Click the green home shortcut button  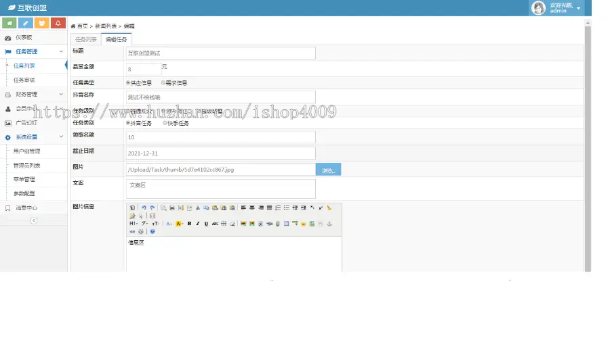9,23
